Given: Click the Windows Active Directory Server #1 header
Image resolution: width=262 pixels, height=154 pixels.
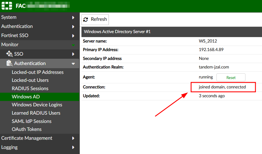Looking at the screenshot, I should [117, 32].
